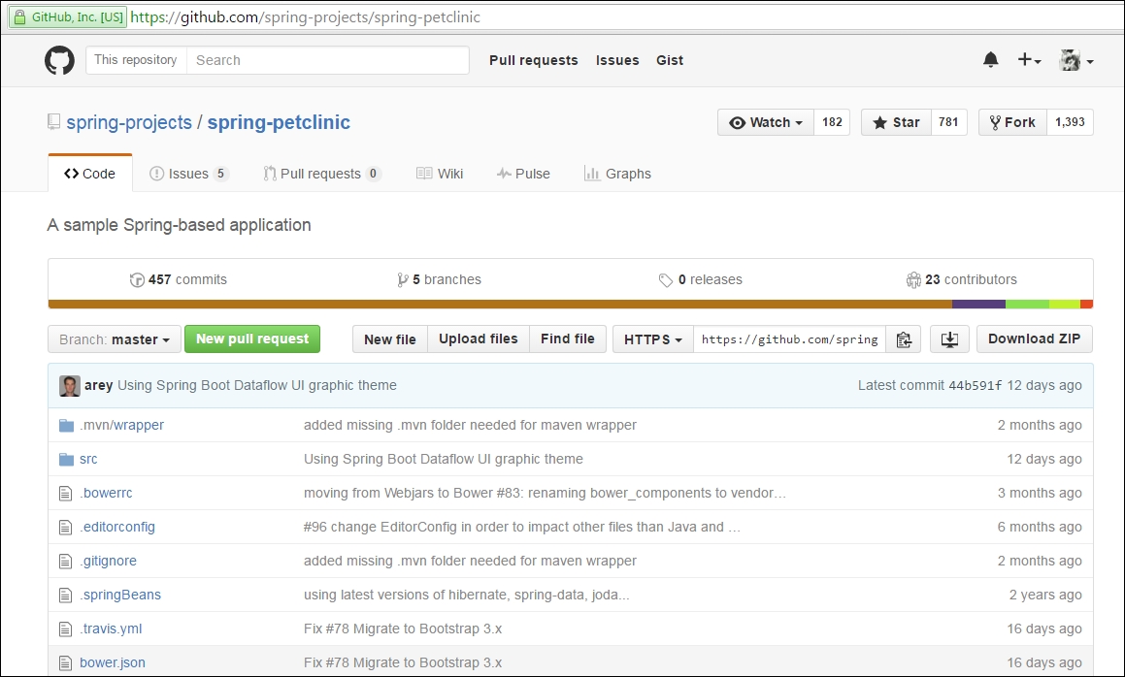This screenshot has height=677, width=1125.
Task: View the 5 branches link
Action: click(x=439, y=279)
